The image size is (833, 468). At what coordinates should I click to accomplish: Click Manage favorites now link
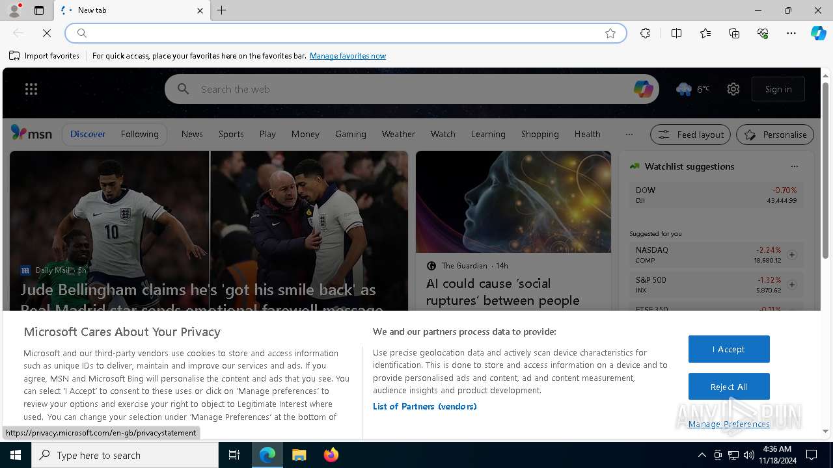click(348, 56)
